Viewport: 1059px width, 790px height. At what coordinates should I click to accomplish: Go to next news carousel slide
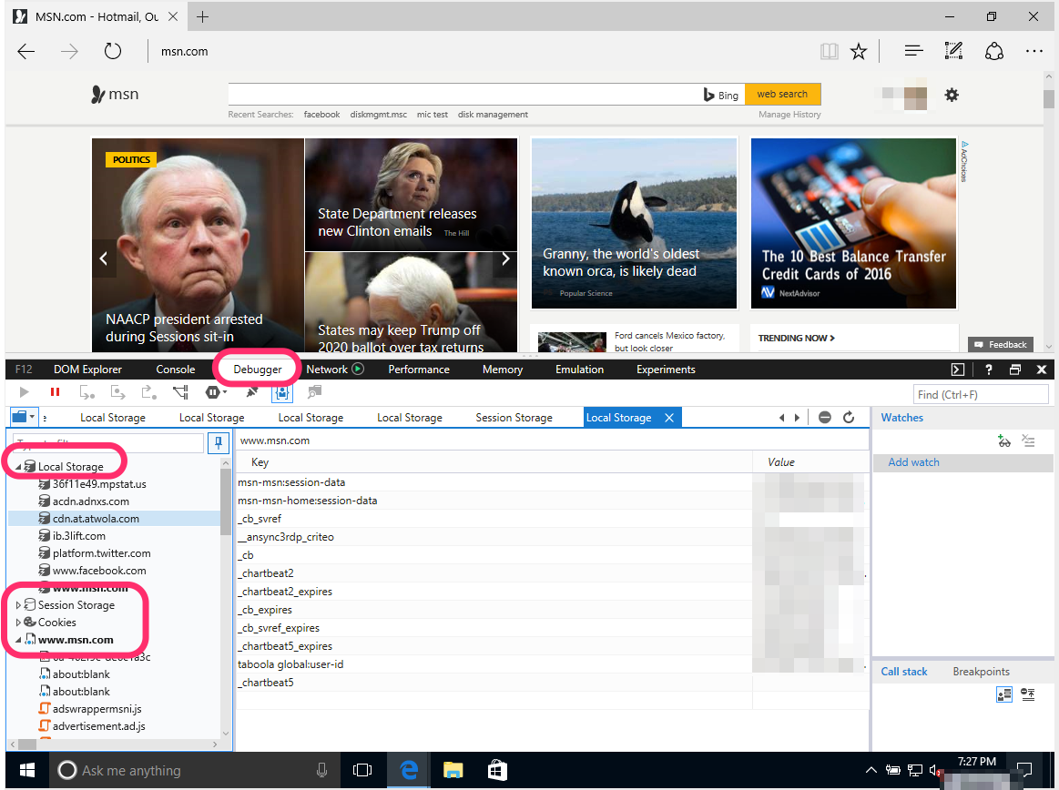[506, 258]
